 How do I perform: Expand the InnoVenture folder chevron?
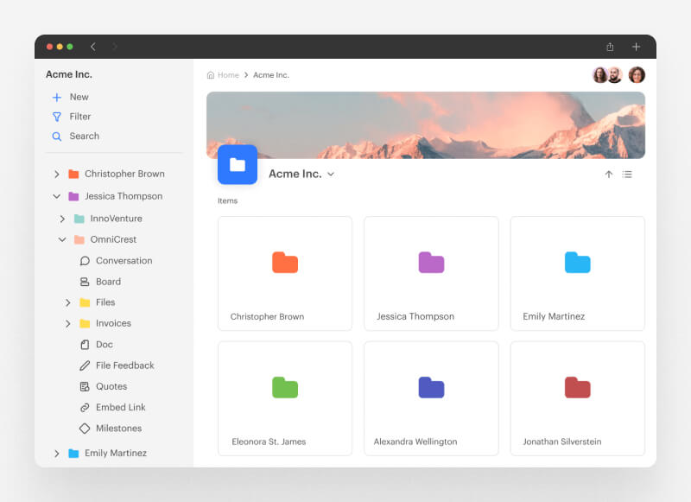pos(62,219)
